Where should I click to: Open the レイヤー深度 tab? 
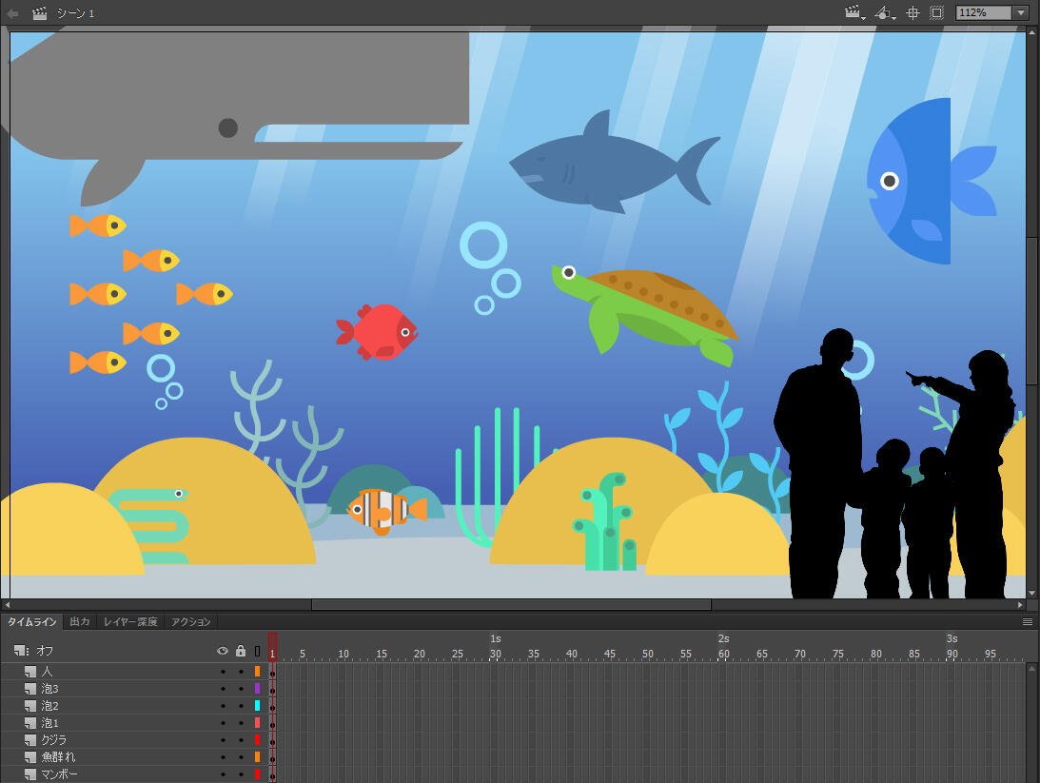(130, 621)
